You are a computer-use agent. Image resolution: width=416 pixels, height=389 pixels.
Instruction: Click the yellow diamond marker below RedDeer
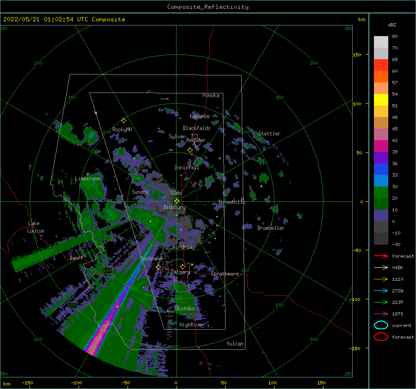pyautogui.click(x=190, y=150)
